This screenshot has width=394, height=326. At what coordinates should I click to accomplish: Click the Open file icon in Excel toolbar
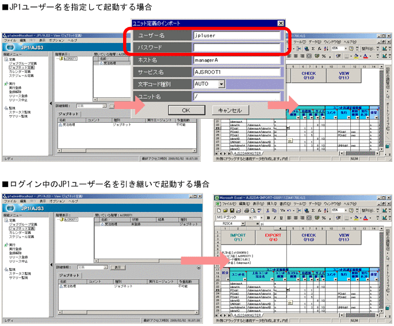coord(225,211)
